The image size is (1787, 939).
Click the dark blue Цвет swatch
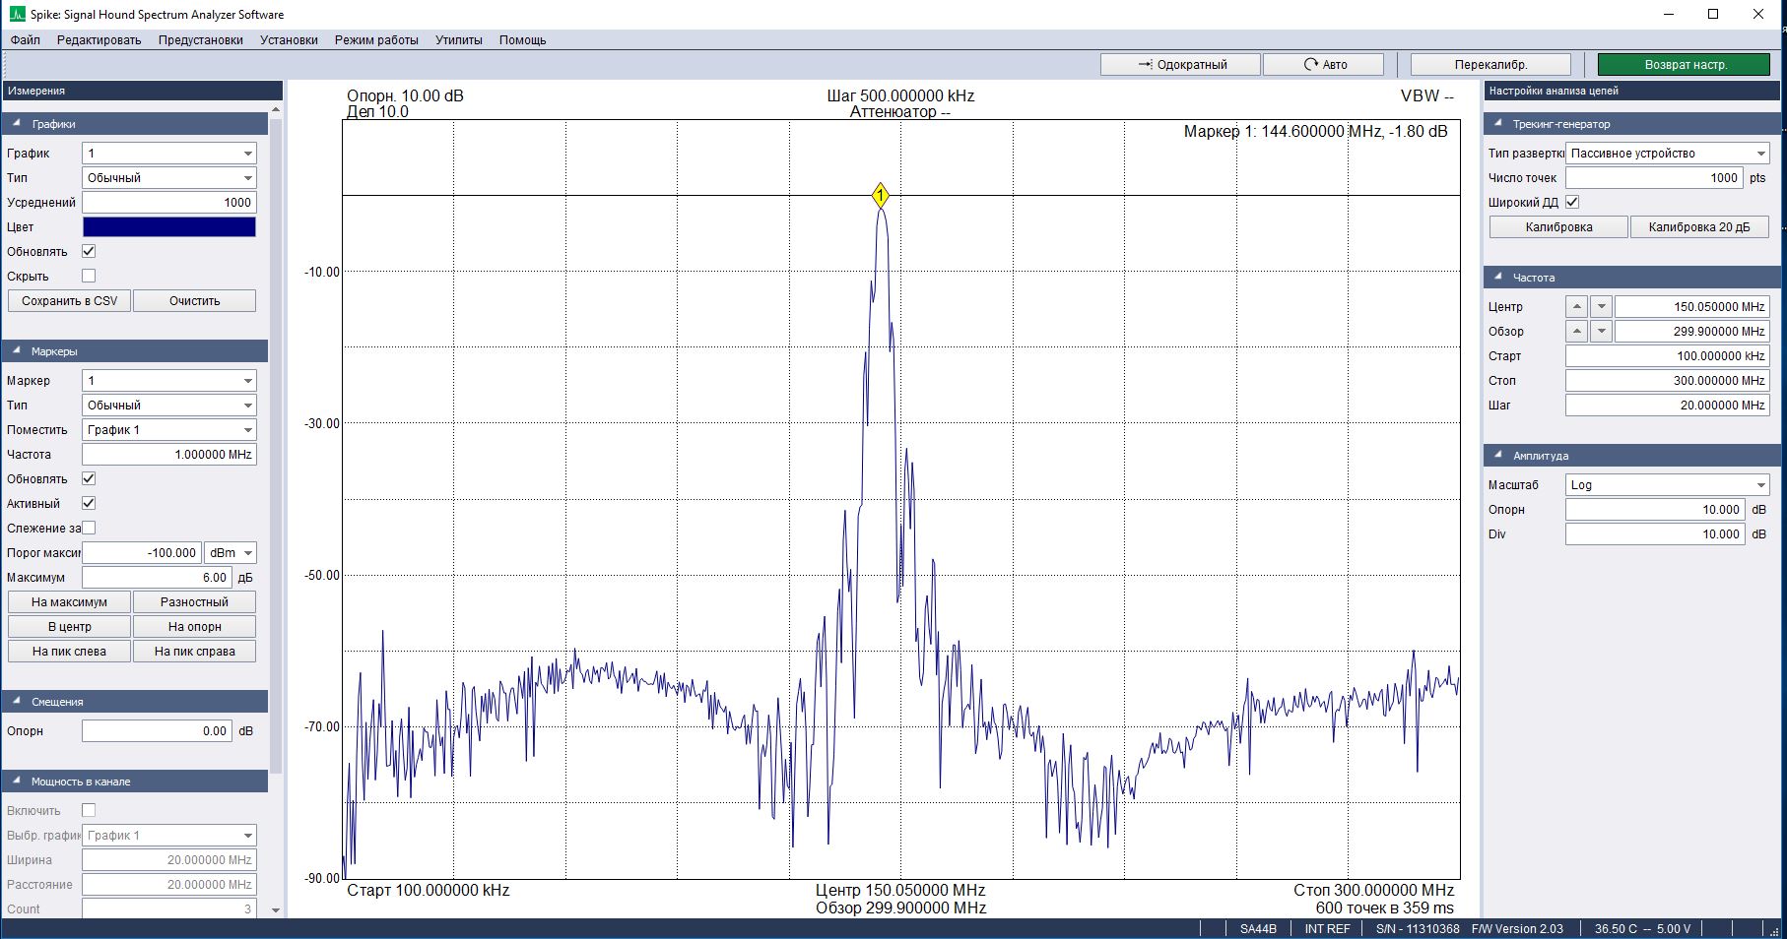[x=168, y=227]
